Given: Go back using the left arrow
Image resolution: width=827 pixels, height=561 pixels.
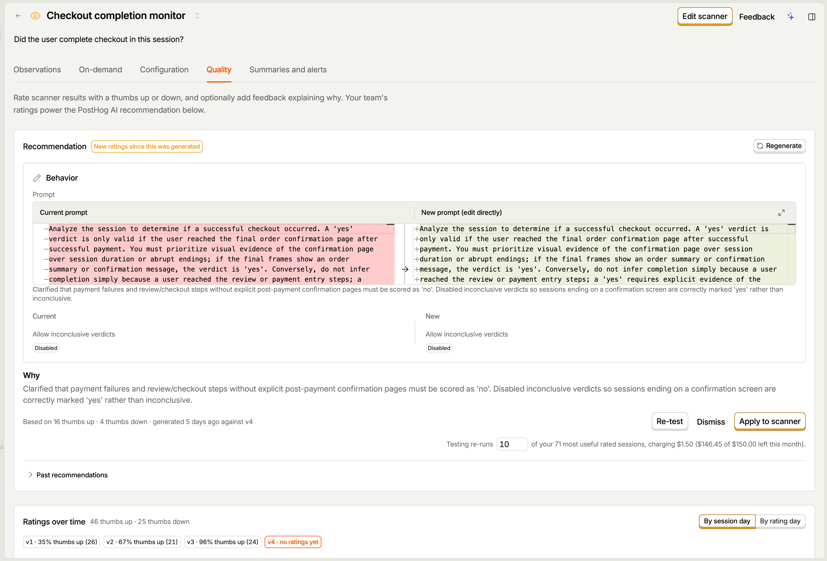Looking at the screenshot, I should click(x=19, y=16).
